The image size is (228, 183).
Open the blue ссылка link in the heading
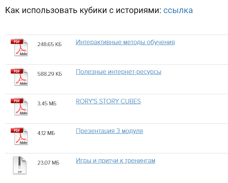click(178, 10)
